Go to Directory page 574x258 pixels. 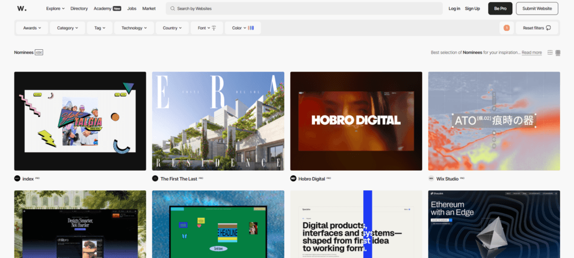pyautogui.click(x=79, y=8)
